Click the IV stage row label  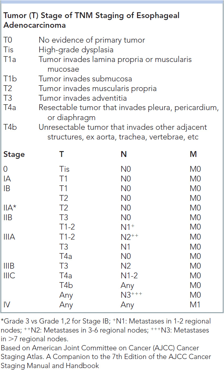click(7, 305)
